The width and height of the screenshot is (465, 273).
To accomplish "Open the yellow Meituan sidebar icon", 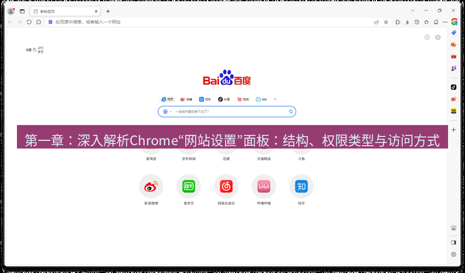I will click(454, 111).
